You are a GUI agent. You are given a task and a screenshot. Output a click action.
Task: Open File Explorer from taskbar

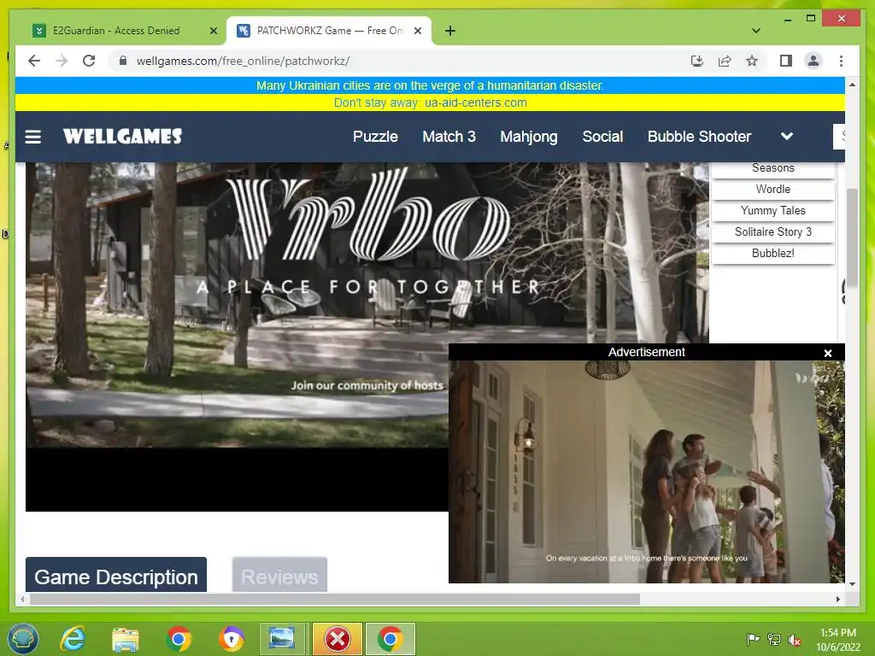click(126, 639)
